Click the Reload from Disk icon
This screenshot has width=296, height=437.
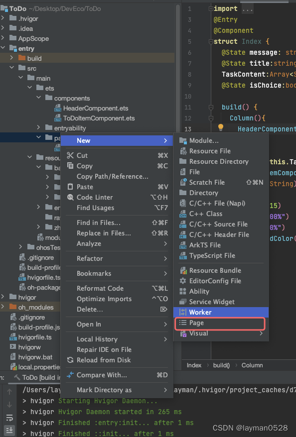(x=70, y=360)
